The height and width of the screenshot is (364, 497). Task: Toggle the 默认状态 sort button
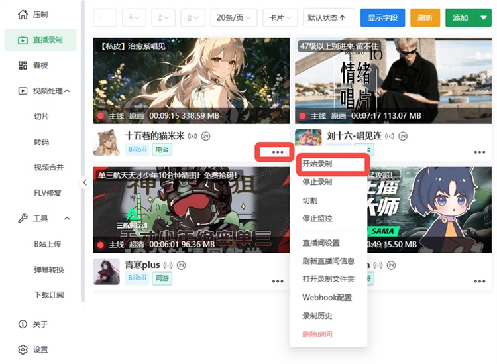pyautogui.click(x=329, y=17)
